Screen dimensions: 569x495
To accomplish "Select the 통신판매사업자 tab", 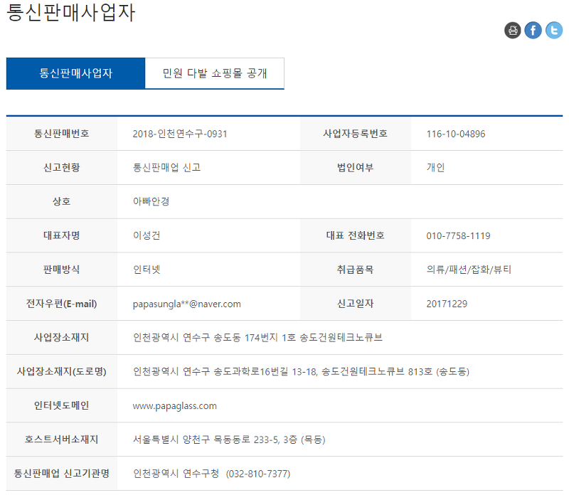I will pos(75,73).
